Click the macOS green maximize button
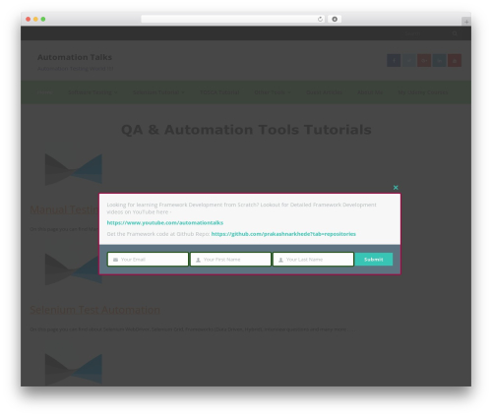492x416 pixels. 43,20
